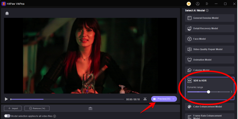
Task: Expand the file list panel handle
Action: [90, 108]
